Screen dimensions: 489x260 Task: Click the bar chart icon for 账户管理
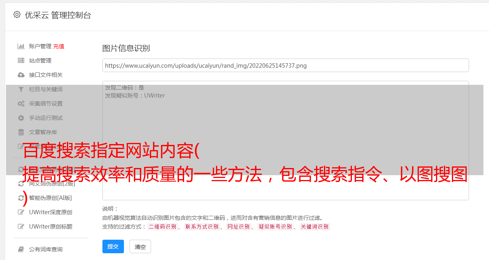21,46
